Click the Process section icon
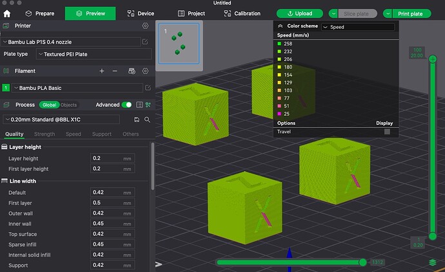Screen dimensions: 445x272 pyautogui.click(x=6, y=105)
